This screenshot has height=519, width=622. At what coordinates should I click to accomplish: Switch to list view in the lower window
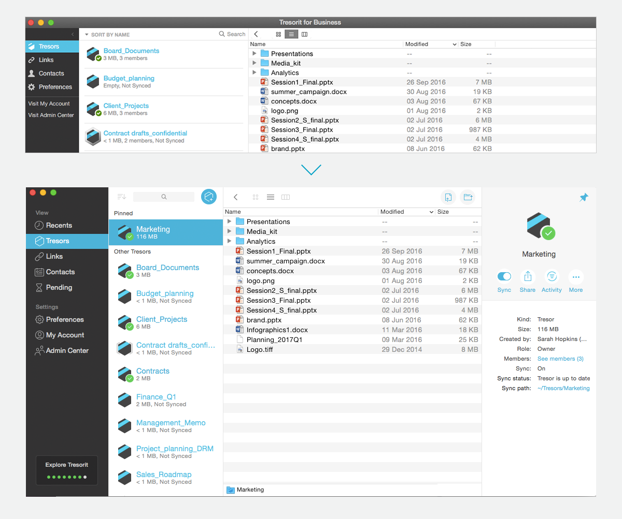click(271, 197)
